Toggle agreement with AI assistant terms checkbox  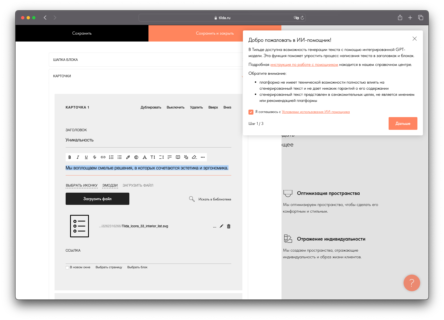(x=251, y=112)
